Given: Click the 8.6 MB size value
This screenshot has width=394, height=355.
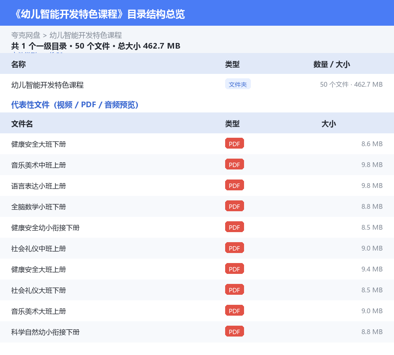Looking at the screenshot, I should click(372, 144).
